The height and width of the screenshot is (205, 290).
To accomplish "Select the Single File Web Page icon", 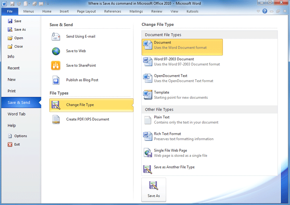I will [147, 152].
